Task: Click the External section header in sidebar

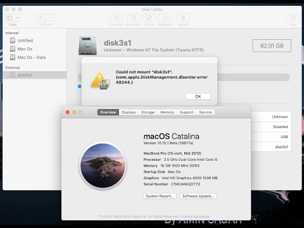Action: pos(13,68)
